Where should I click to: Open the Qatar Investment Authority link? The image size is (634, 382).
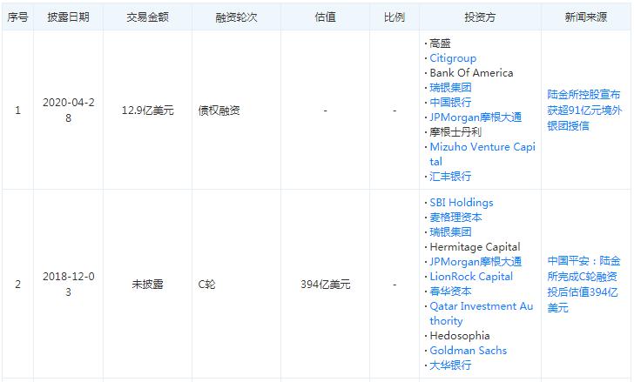point(481,313)
